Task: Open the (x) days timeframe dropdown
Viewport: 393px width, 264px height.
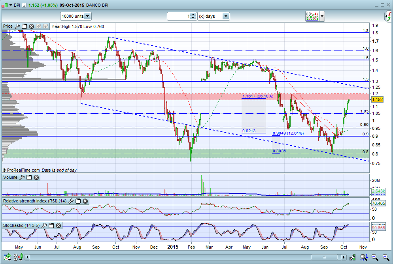Action: (226, 16)
